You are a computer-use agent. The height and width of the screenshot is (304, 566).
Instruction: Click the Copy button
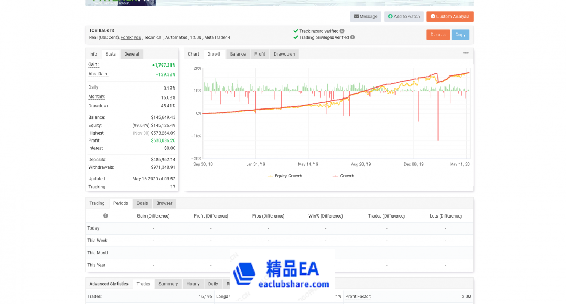point(461,35)
